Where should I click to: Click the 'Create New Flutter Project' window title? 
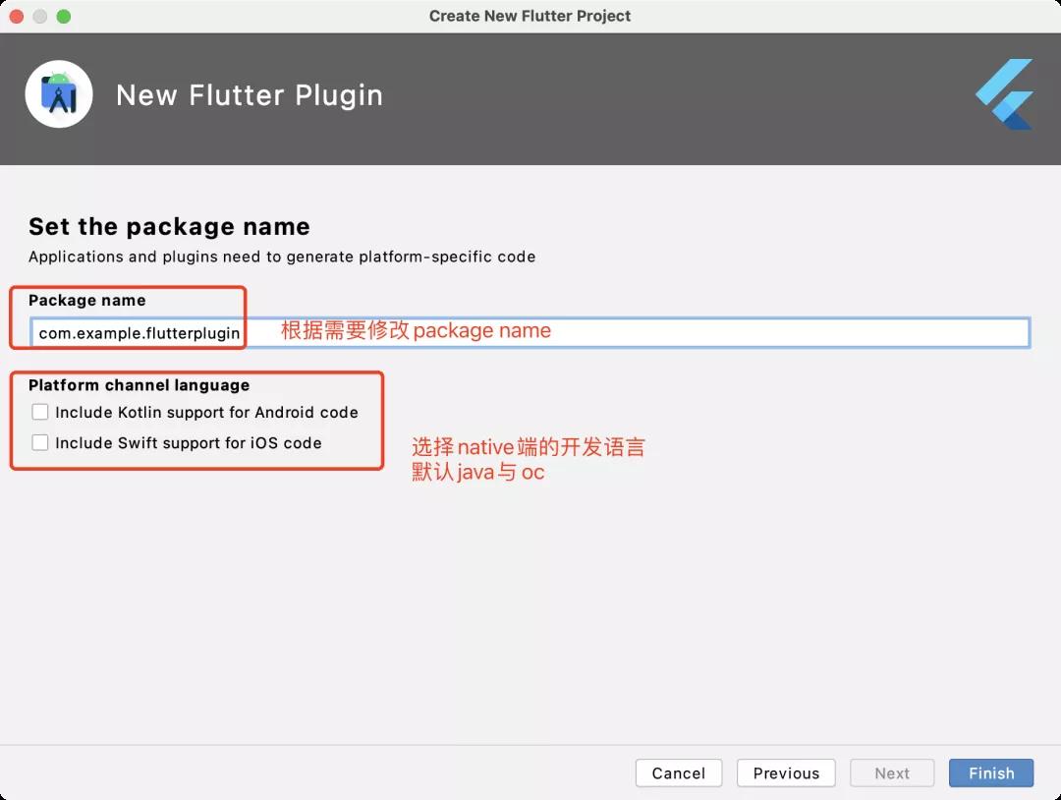(530, 16)
